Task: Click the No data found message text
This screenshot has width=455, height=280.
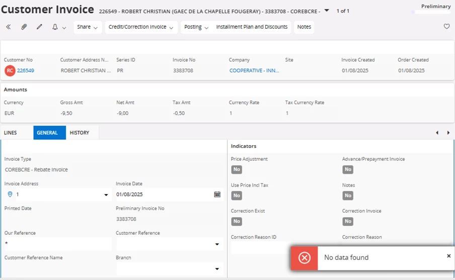Action: pyautogui.click(x=346, y=257)
